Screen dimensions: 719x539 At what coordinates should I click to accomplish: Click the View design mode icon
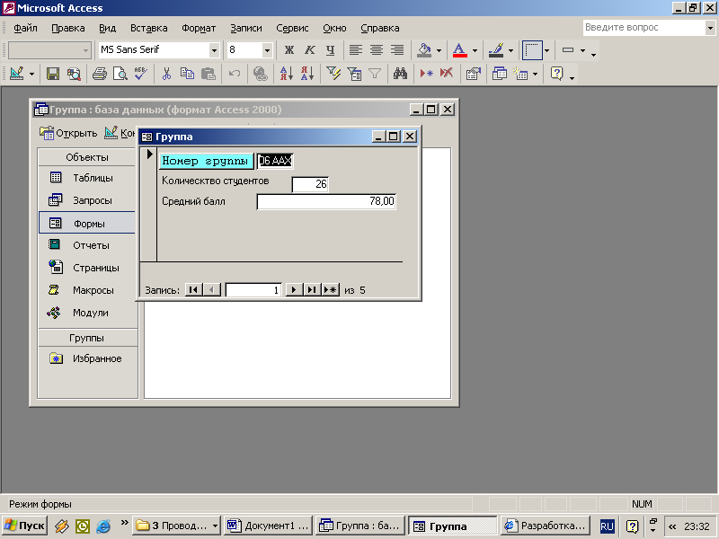(x=17, y=74)
